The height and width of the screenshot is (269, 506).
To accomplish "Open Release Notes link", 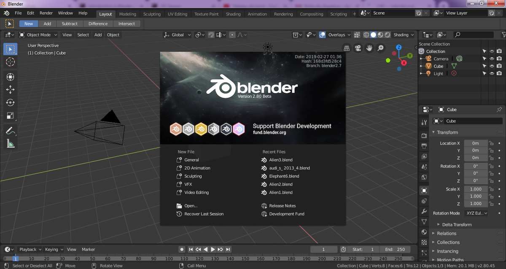I will tap(283, 206).
